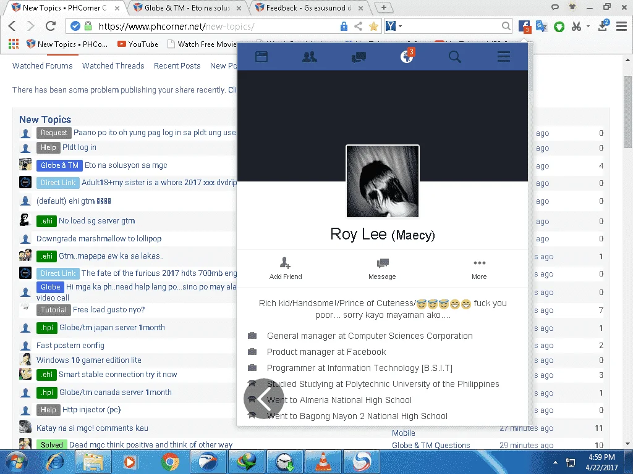Click the circular back arrow overlay button
This screenshot has width=633, height=474.
pyautogui.click(x=263, y=399)
